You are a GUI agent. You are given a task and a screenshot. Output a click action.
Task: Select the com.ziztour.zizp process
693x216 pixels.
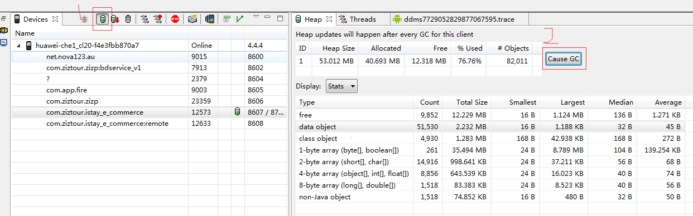[x=150, y=101]
